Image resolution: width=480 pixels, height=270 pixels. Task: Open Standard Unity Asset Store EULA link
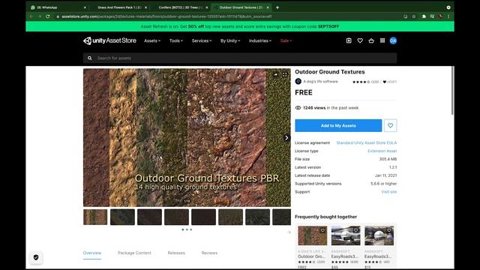[x=367, y=143]
